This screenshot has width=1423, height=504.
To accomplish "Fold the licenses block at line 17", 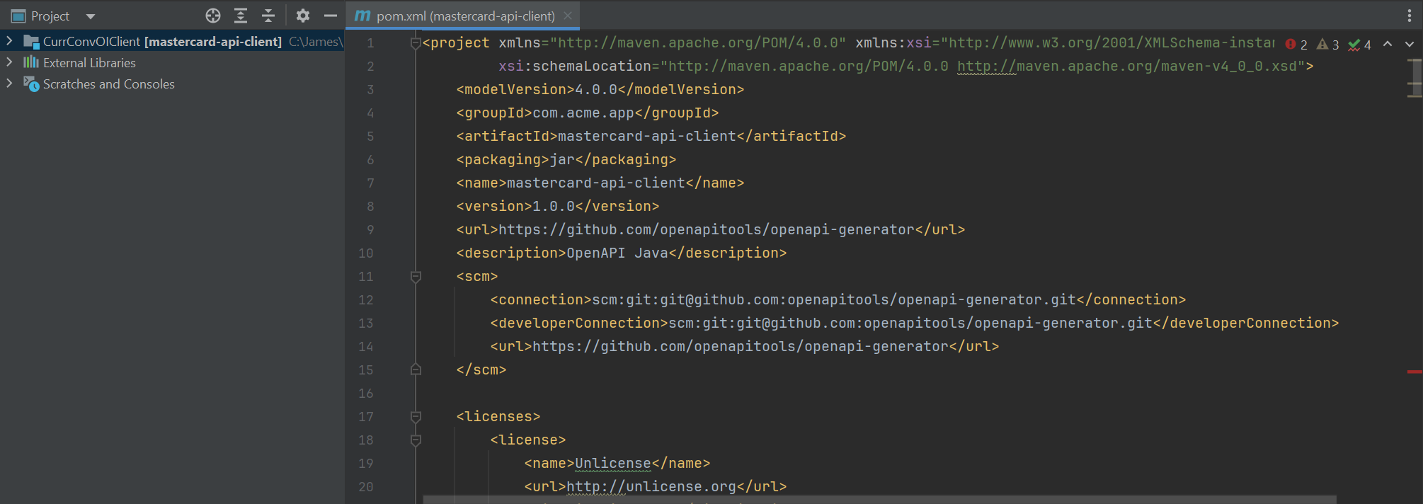I will [x=416, y=416].
